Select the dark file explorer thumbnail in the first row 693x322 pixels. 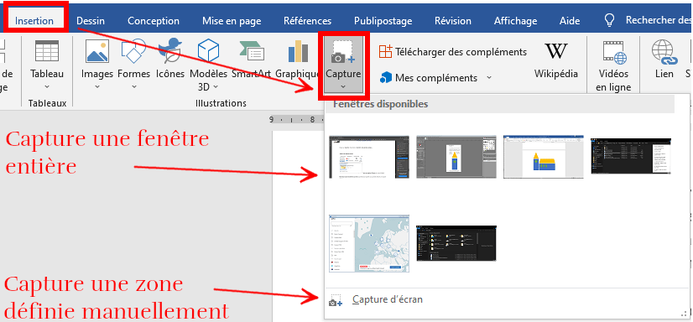631,156
